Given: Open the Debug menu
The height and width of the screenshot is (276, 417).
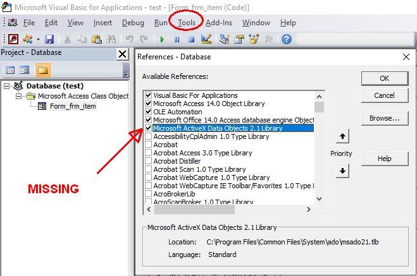Looking at the screenshot, I should coord(133,23).
